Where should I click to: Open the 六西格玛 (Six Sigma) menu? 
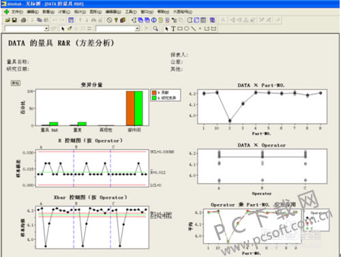(183, 12)
